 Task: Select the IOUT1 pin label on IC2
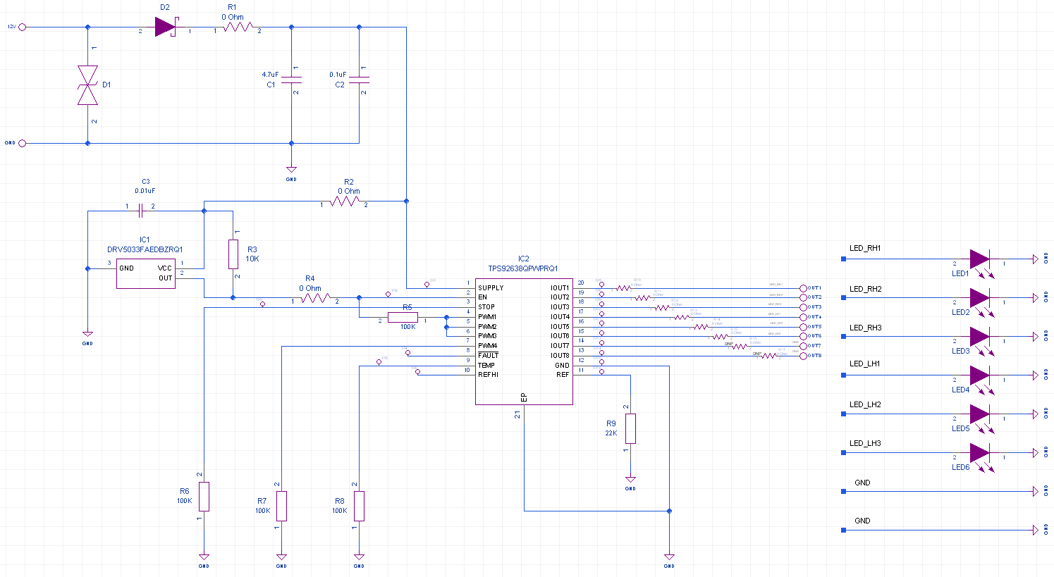(x=560, y=287)
